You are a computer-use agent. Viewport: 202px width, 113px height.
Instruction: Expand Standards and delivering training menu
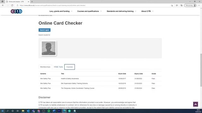tap(121, 11)
